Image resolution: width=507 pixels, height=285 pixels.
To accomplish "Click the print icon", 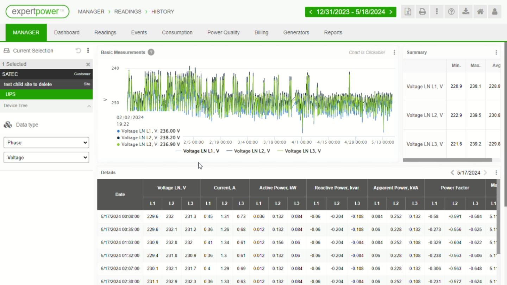I will click(422, 12).
